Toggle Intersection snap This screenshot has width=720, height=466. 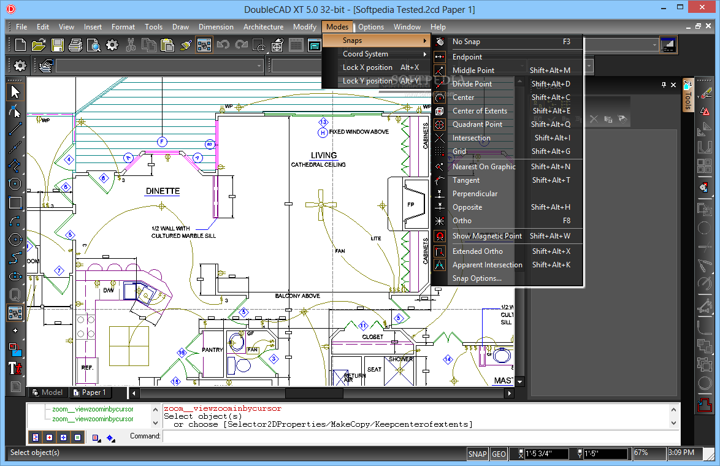[508, 138]
